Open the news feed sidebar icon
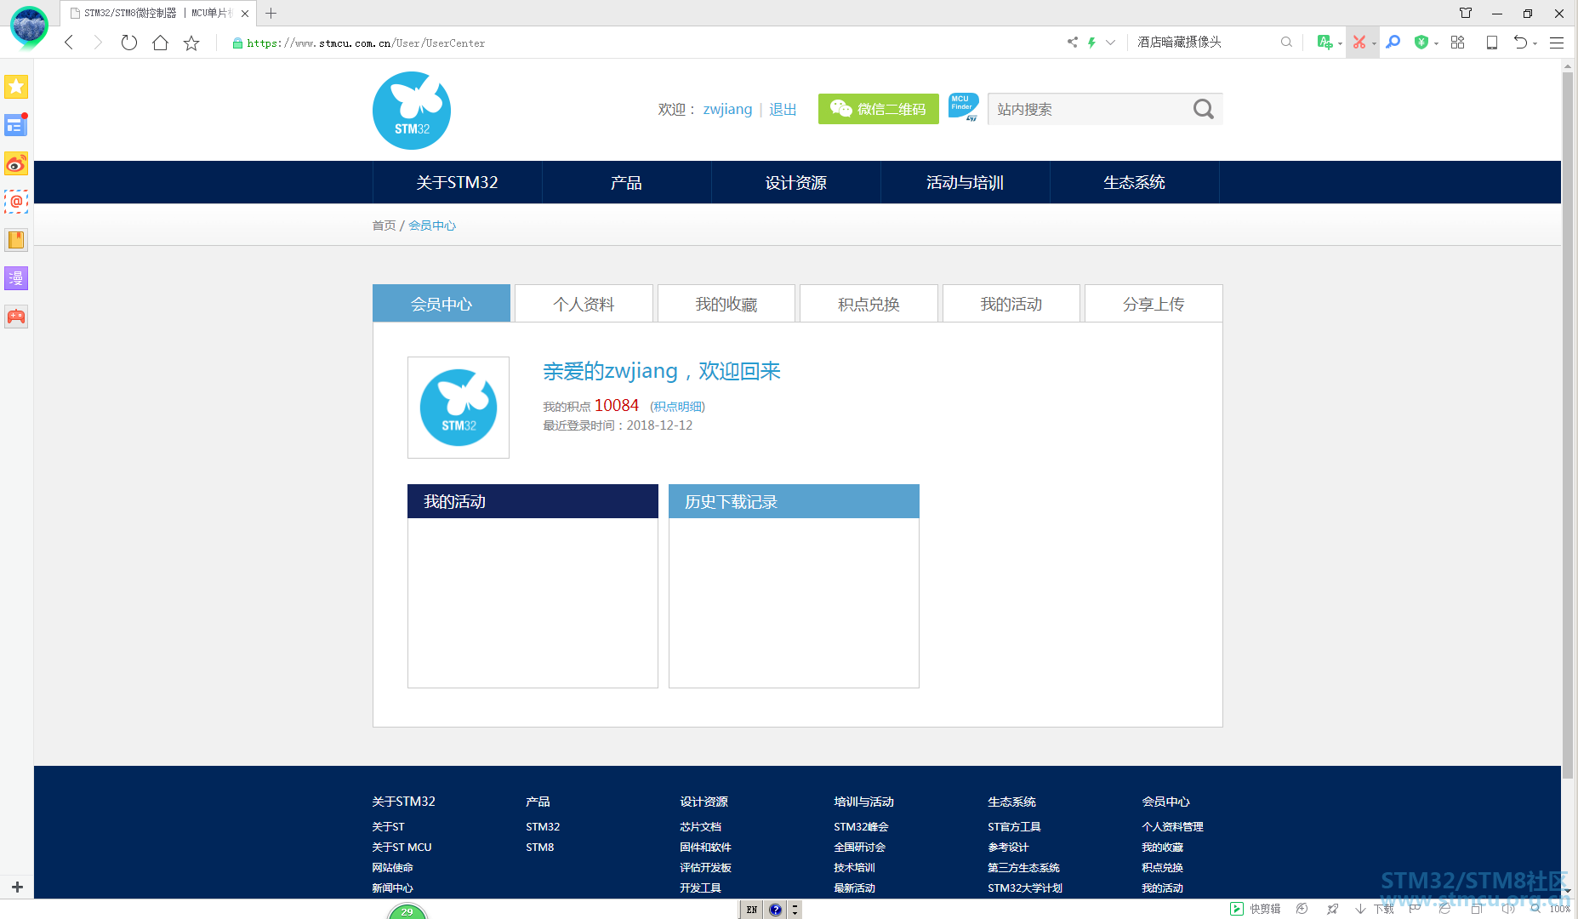This screenshot has width=1578, height=919. 16,125
